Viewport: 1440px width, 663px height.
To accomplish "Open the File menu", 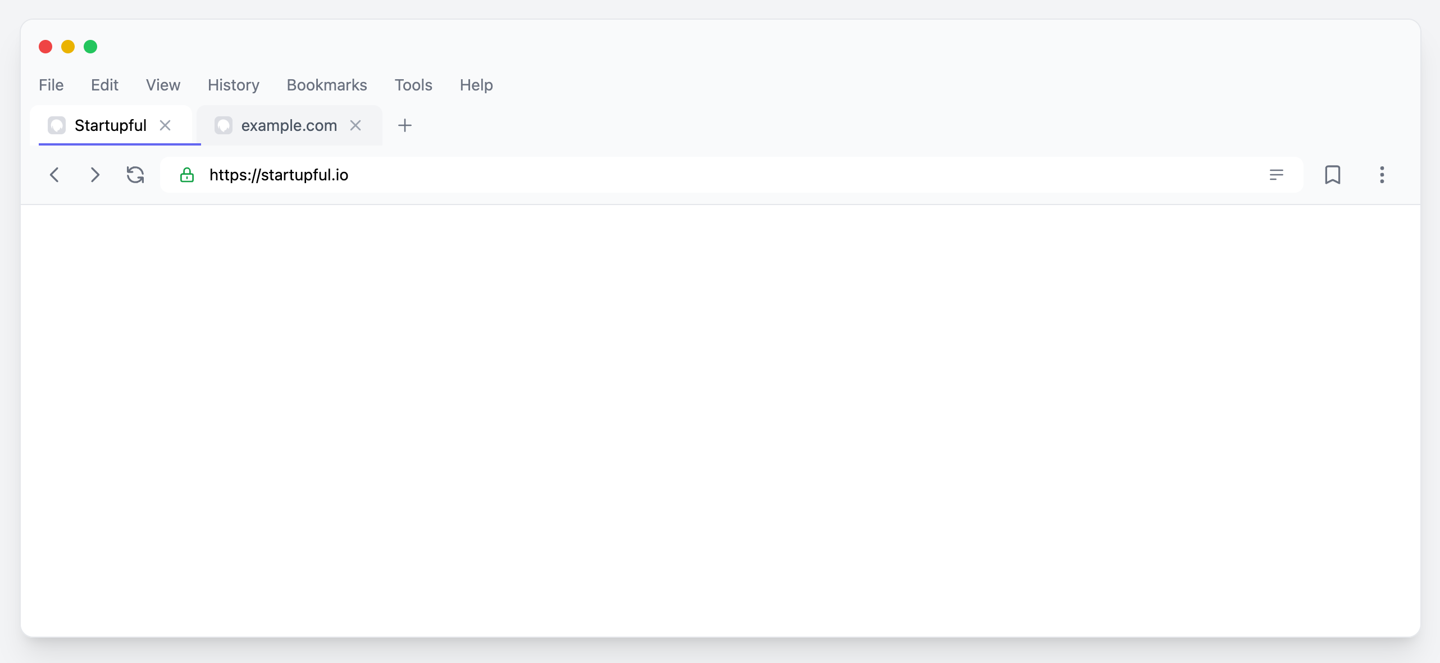I will 51,85.
